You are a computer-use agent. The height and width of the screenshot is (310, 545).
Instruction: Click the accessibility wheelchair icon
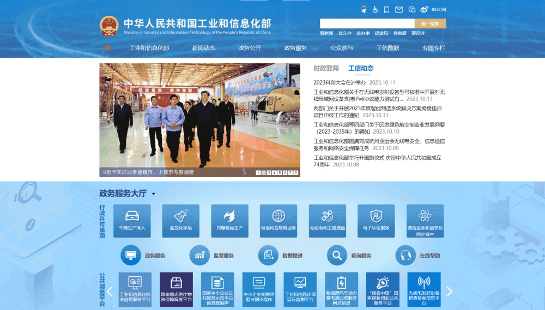pyautogui.click(x=375, y=10)
